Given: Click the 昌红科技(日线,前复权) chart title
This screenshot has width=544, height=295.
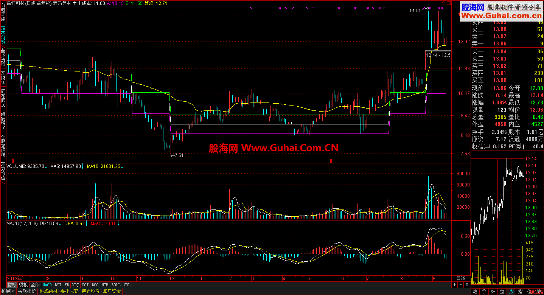Looking at the screenshot, I should (x=29, y=3).
